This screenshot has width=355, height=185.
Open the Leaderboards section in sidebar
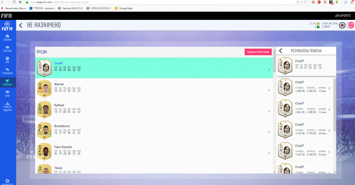8,106
